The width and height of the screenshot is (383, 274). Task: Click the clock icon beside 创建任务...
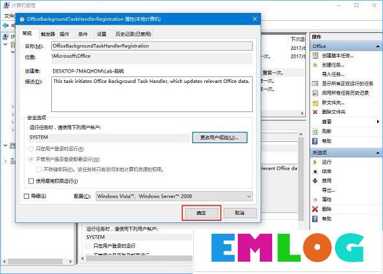[316, 65]
